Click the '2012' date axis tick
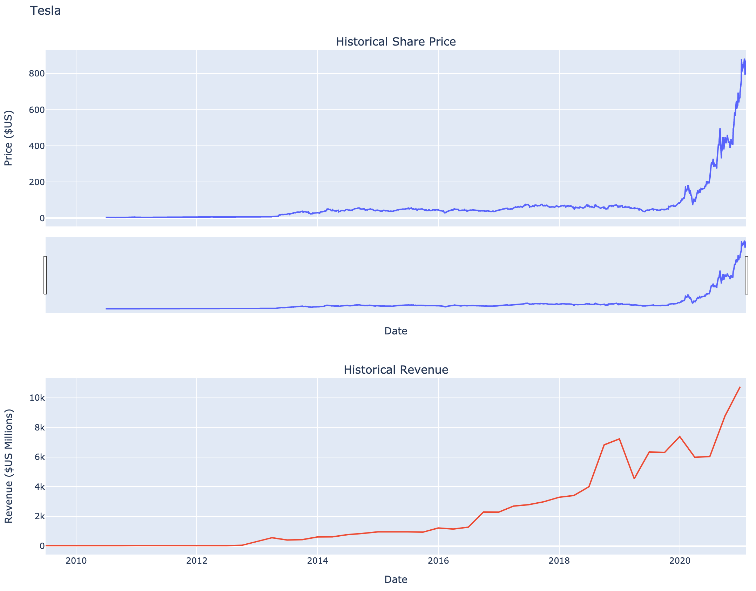Viewport: 756px width, 591px height. tap(197, 561)
